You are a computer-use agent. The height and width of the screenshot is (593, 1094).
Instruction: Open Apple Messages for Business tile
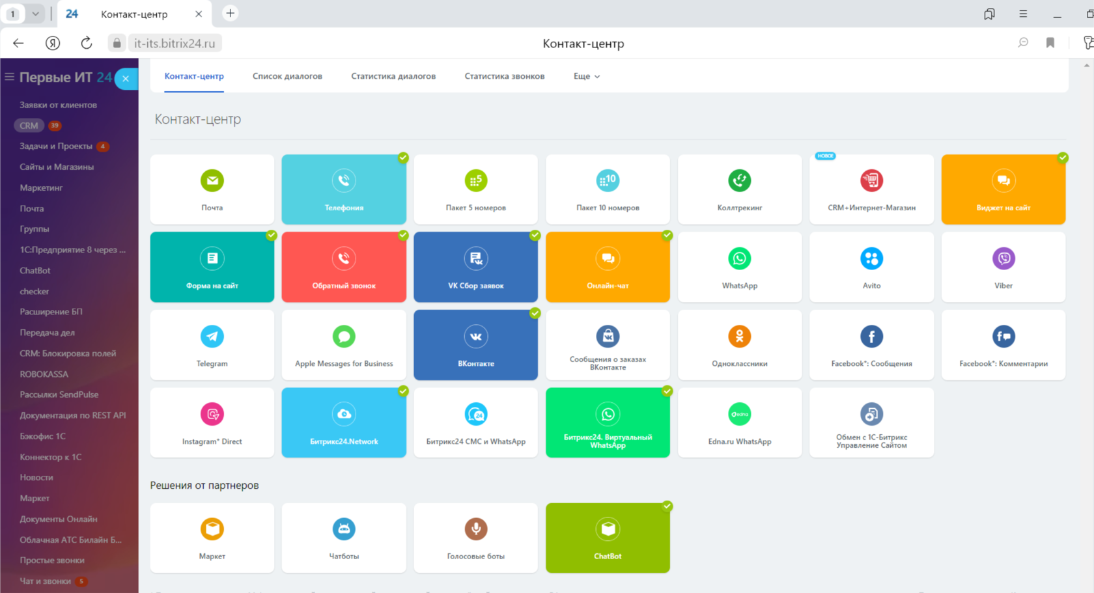[x=344, y=345]
